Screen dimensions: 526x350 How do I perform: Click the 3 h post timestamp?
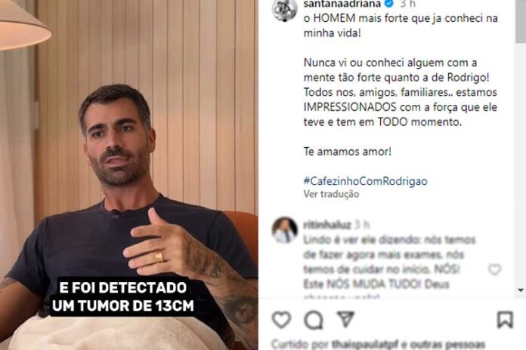click(407, 4)
